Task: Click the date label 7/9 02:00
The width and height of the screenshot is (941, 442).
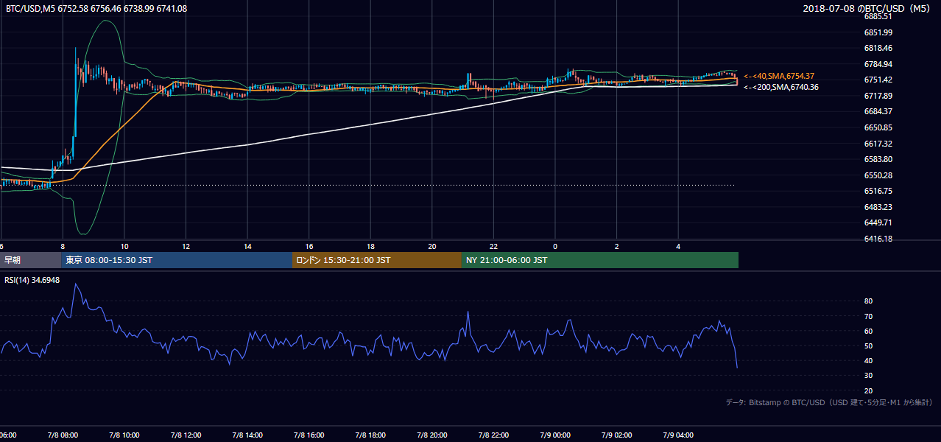Action: tap(616, 435)
